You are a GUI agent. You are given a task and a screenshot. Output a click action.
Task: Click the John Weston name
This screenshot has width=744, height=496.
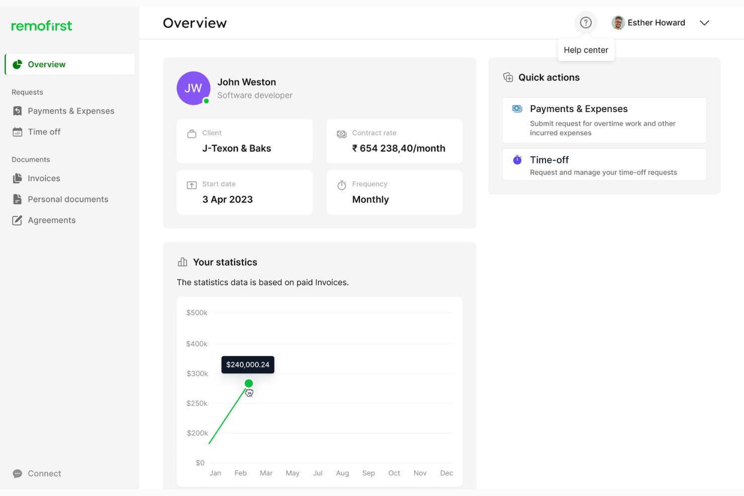coord(246,82)
